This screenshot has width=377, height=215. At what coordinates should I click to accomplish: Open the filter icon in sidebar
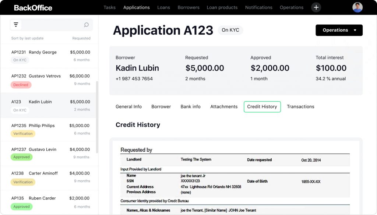(x=16, y=25)
